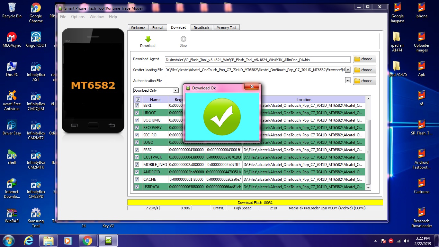Click the Name column header
The width and height of the screenshot is (439, 247).
(155, 100)
